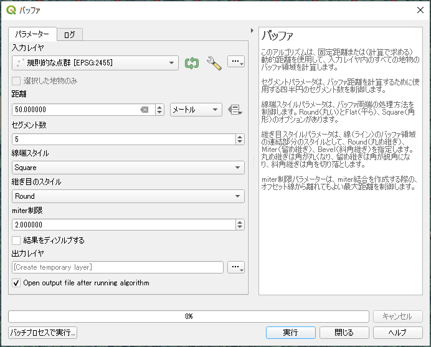Switch to the パラメーター tab
Viewport: 431px width, 347px height.
(x=32, y=34)
